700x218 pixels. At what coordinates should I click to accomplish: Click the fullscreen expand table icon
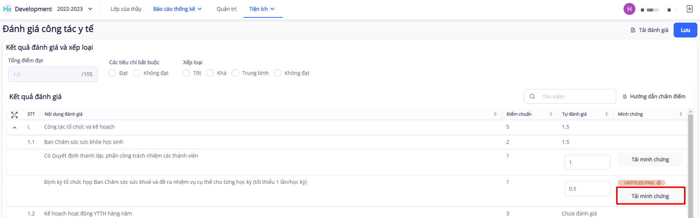(14, 115)
